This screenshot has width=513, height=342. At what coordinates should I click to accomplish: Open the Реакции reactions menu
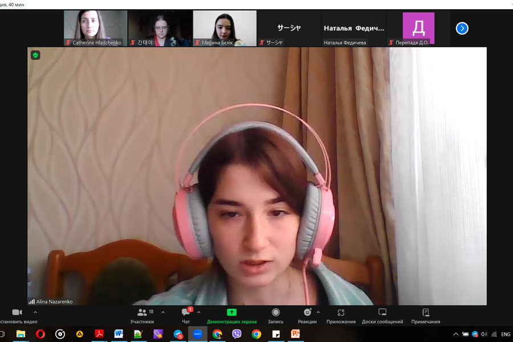pos(307,316)
